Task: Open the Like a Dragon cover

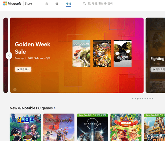Action: click(122, 53)
